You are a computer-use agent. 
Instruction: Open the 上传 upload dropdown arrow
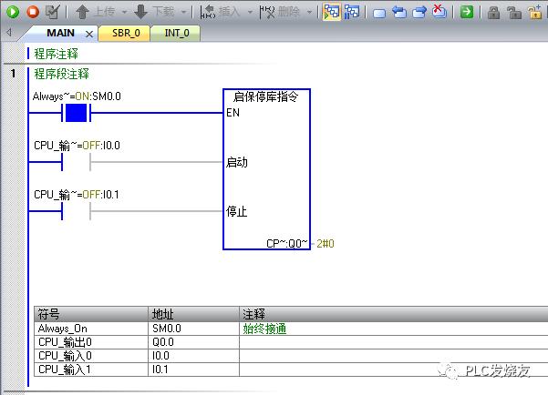point(123,13)
